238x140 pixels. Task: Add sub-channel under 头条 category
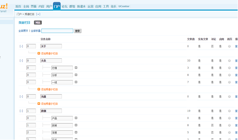[x=48, y=89]
